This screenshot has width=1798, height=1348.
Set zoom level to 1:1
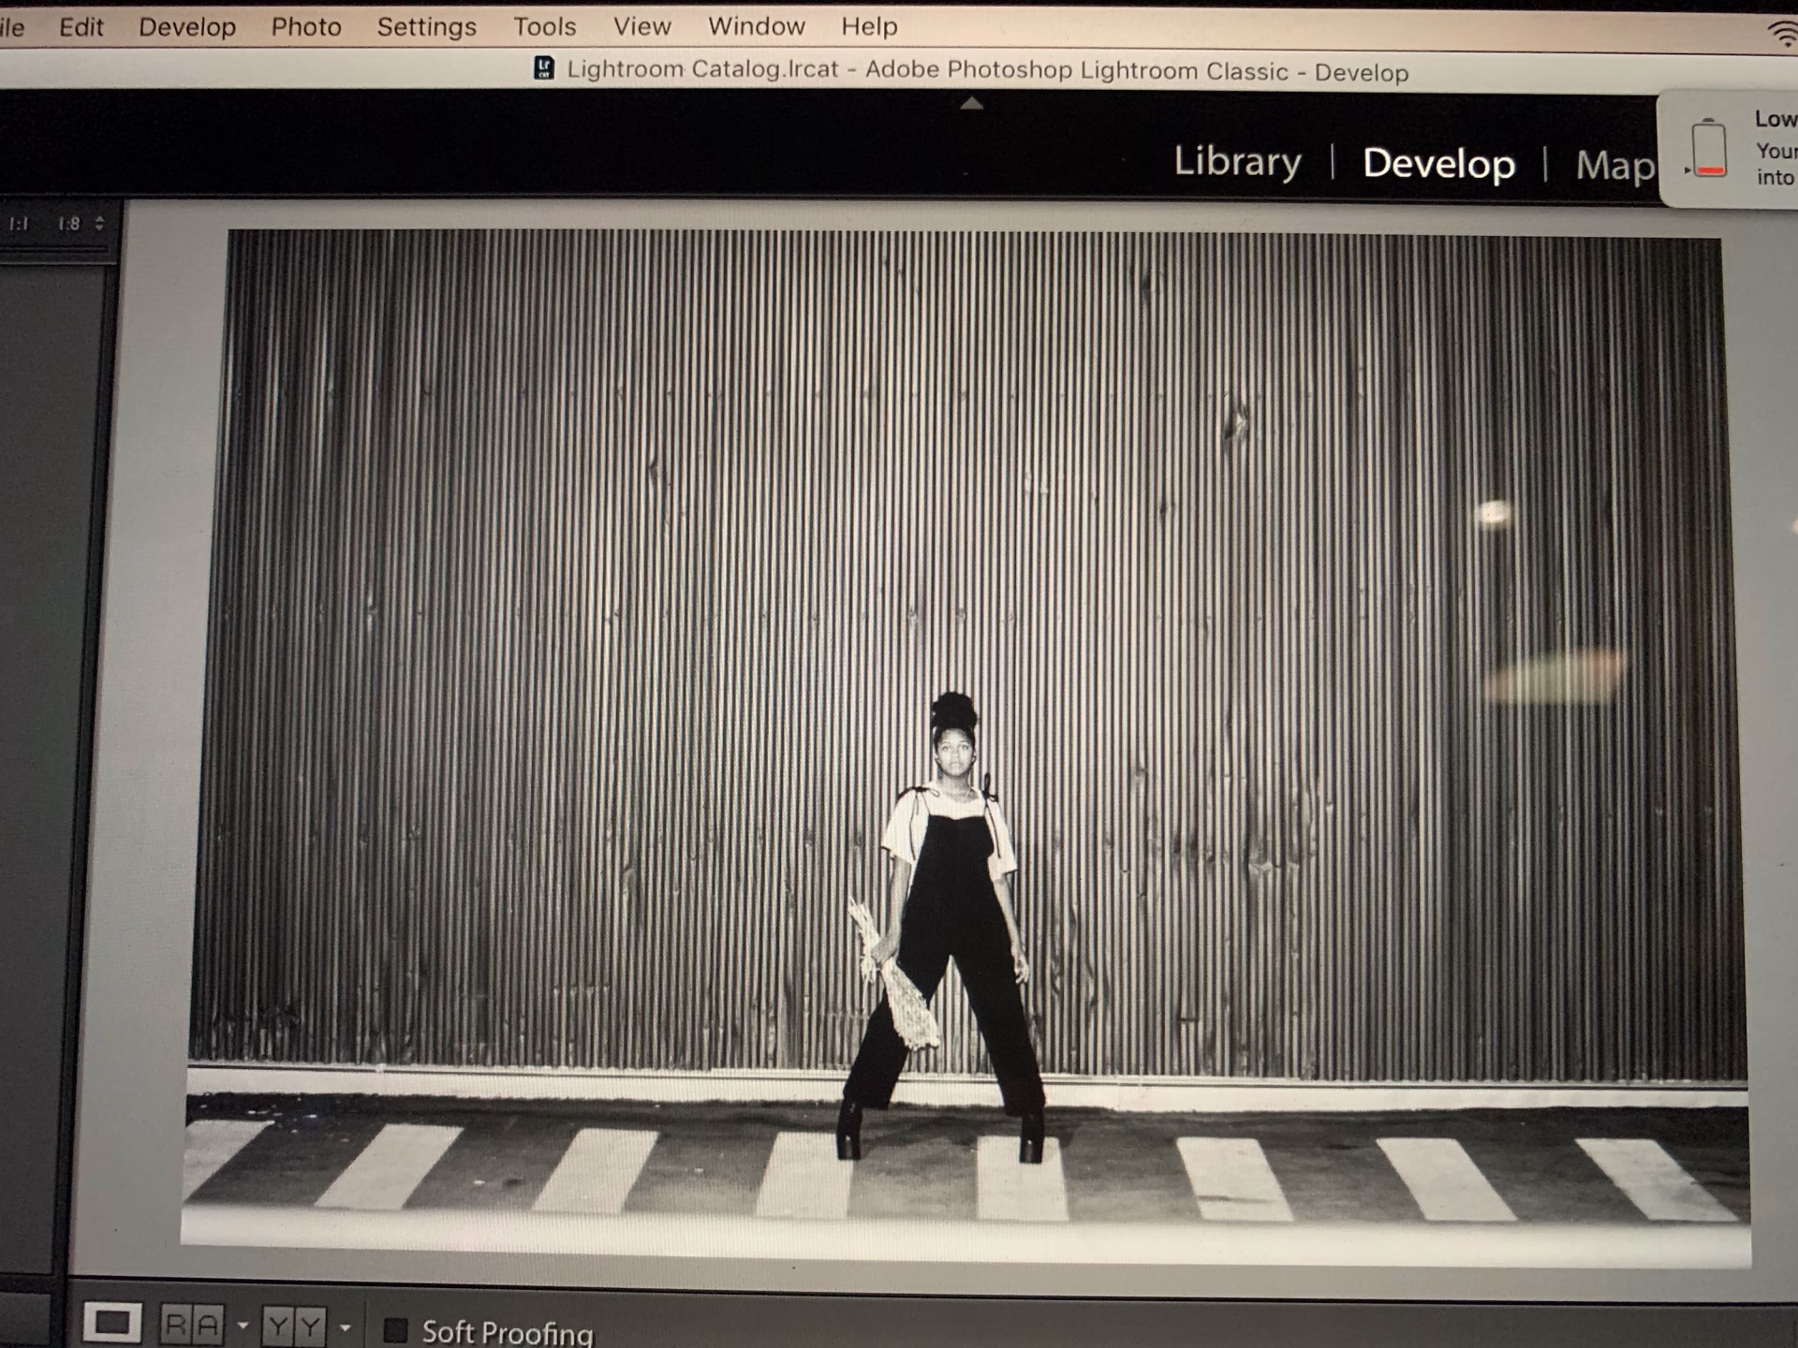pyautogui.click(x=19, y=223)
